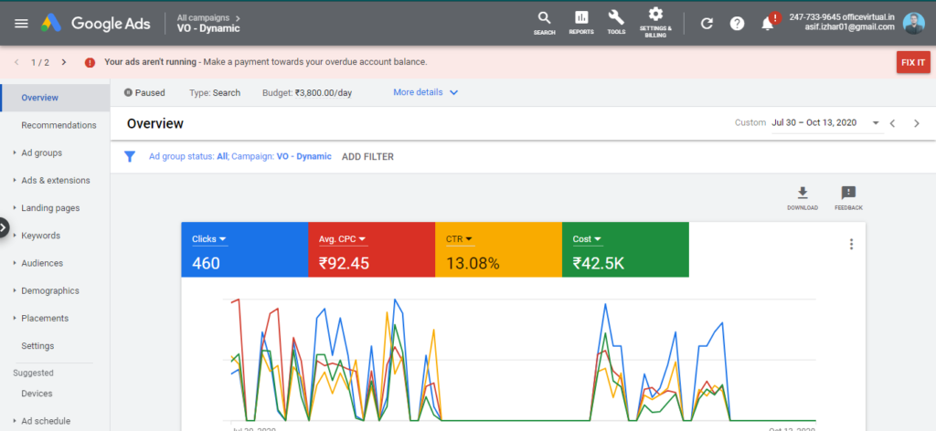The width and height of the screenshot is (936, 431).
Task: Select Recommendations in the sidebar
Action: pyautogui.click(x=58, y=125)
